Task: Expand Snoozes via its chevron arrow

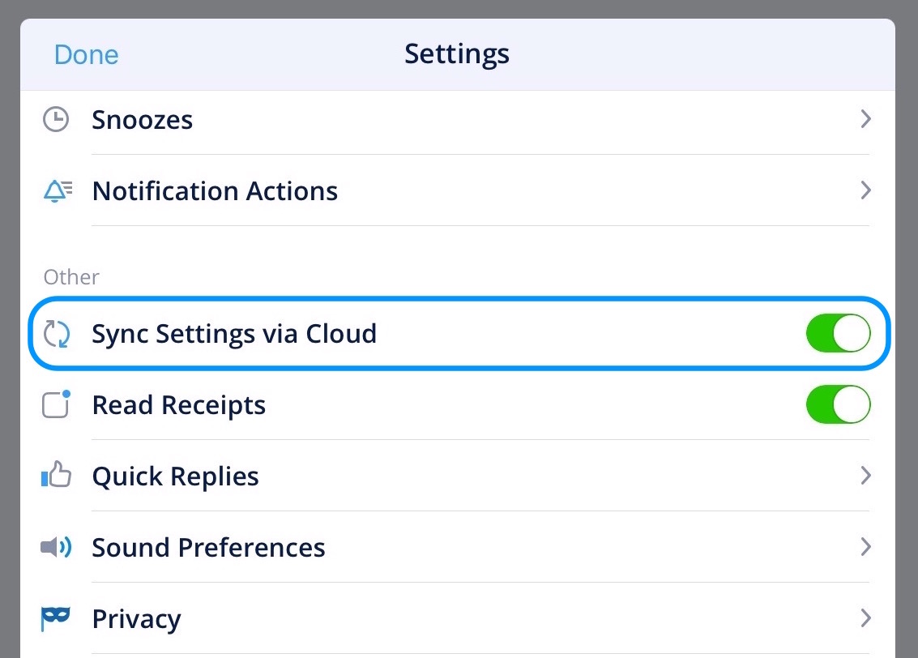Action: pos(865,120)
